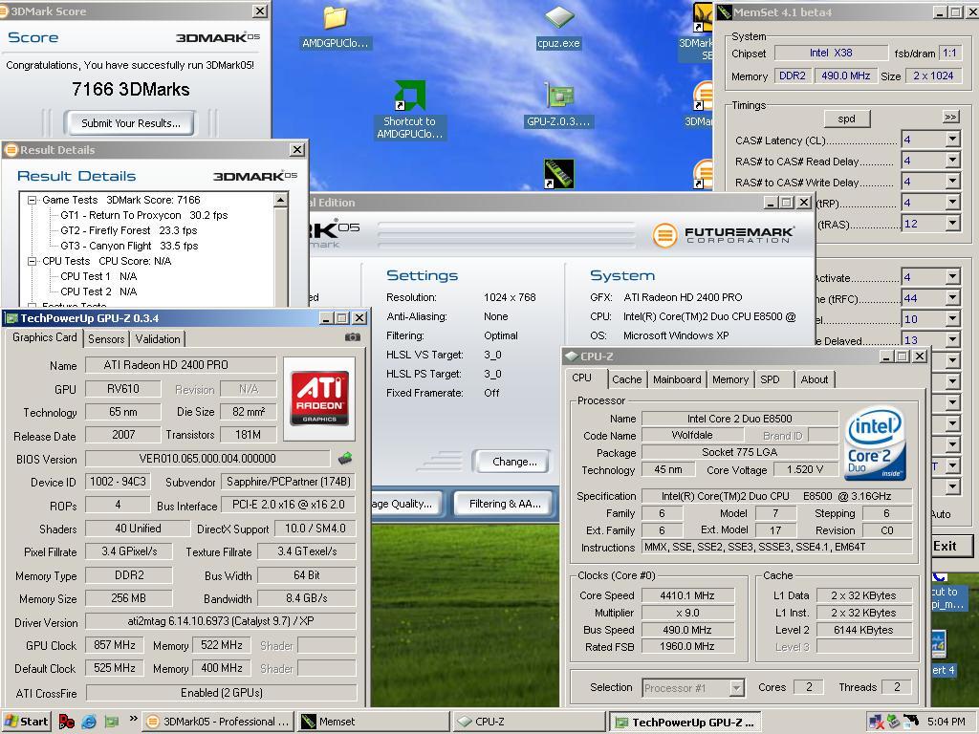Click the BIOS save chip icon in GPU-Z

(x=345, y=459)
